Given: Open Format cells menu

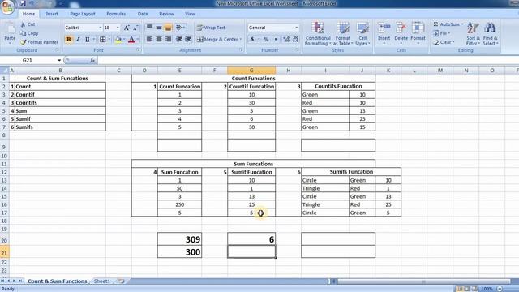Looking at the screenshot, I should click(418, 33).
